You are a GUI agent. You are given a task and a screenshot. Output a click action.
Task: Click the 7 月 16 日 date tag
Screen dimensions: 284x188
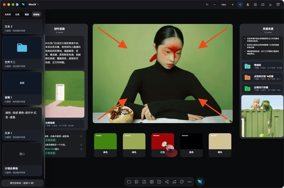(x=50, y=153)
